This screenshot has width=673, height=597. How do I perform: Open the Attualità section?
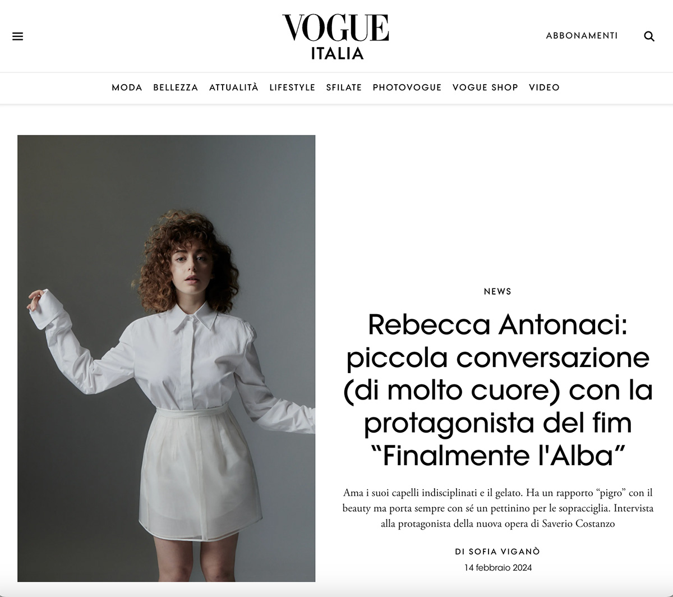[234, 88]
